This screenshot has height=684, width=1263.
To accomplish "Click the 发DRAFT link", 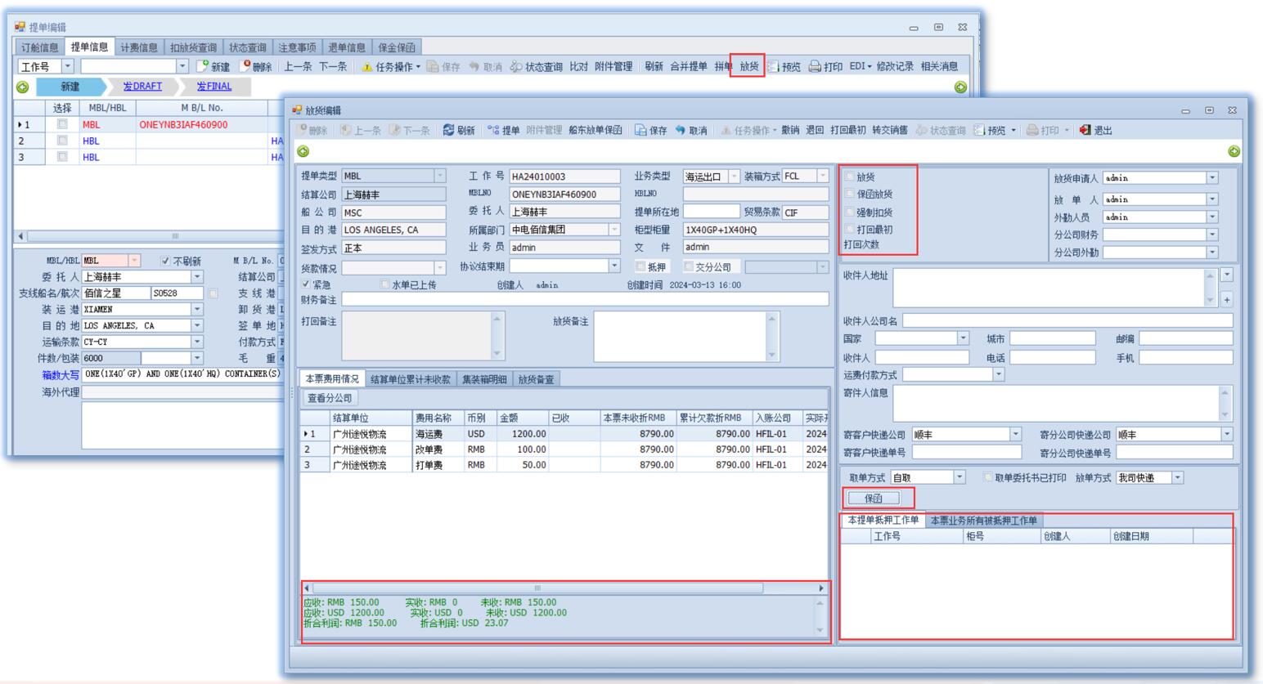I will pos(142,87).
